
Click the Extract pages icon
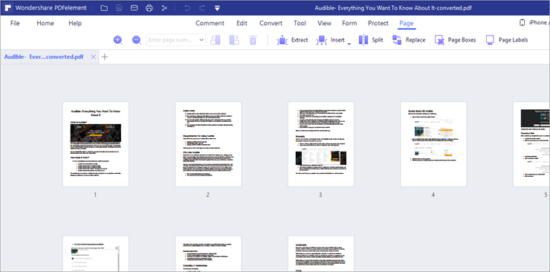tap(282, 40)
